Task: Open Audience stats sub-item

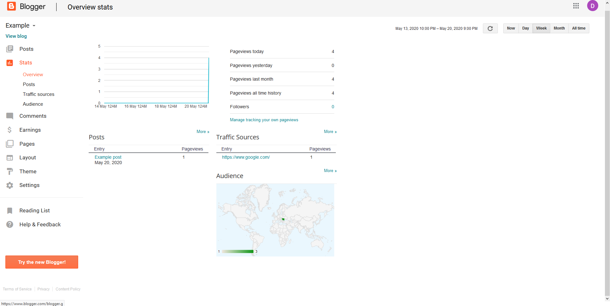Action: [x=33, y=104]
